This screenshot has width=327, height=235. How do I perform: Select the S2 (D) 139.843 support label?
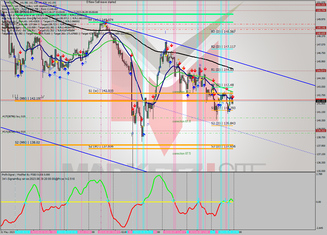[223, 123]
